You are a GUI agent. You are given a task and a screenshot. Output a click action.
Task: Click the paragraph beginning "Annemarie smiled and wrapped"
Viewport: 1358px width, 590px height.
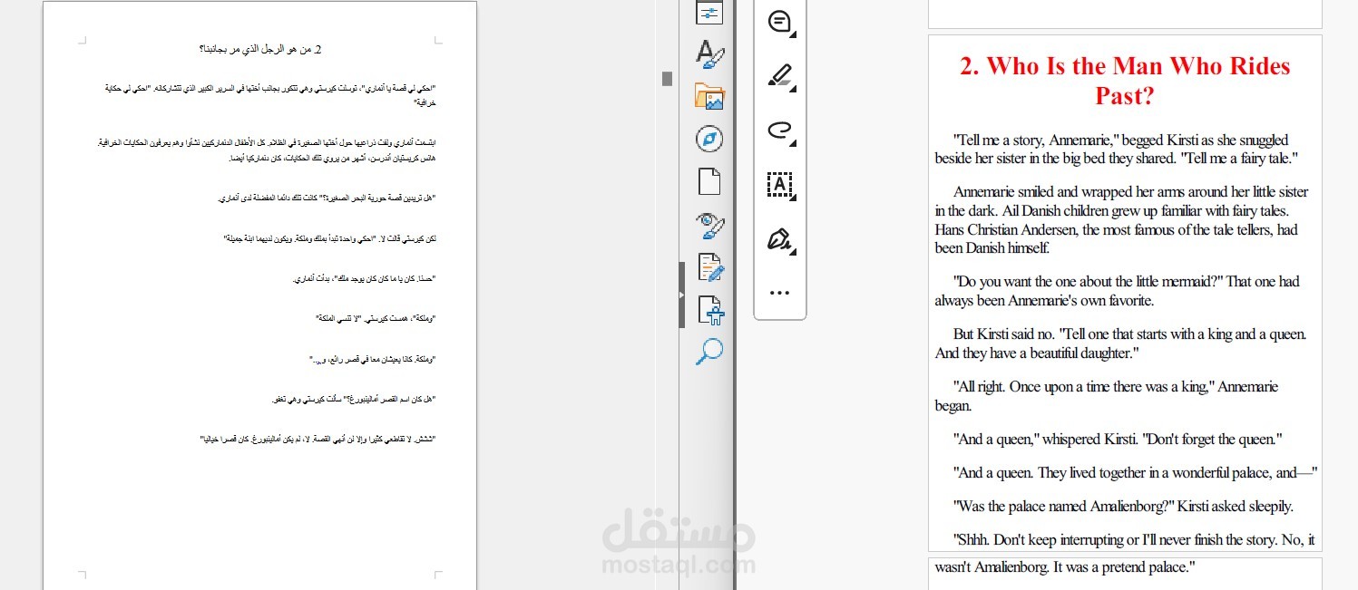[x=1121, y=219]
